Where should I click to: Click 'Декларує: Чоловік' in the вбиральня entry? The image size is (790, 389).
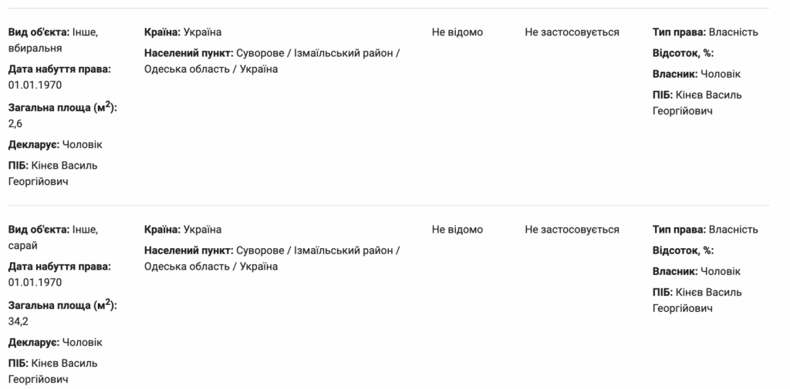pyautogui.click(x=56, y=145)
